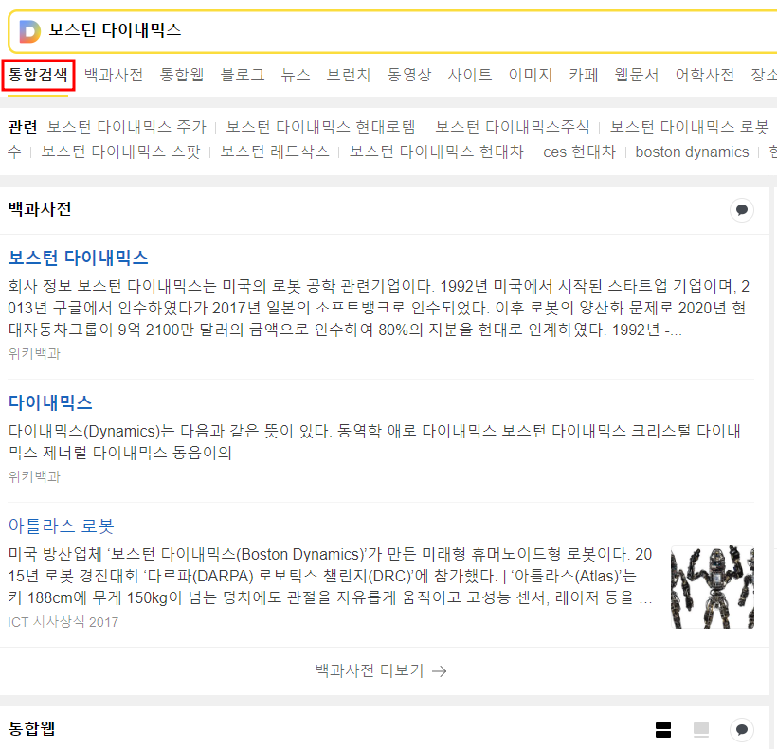Click the arrow icon beside 백과사전 더보기
Viewport: 777px width, 749px height.
[439, 671]
